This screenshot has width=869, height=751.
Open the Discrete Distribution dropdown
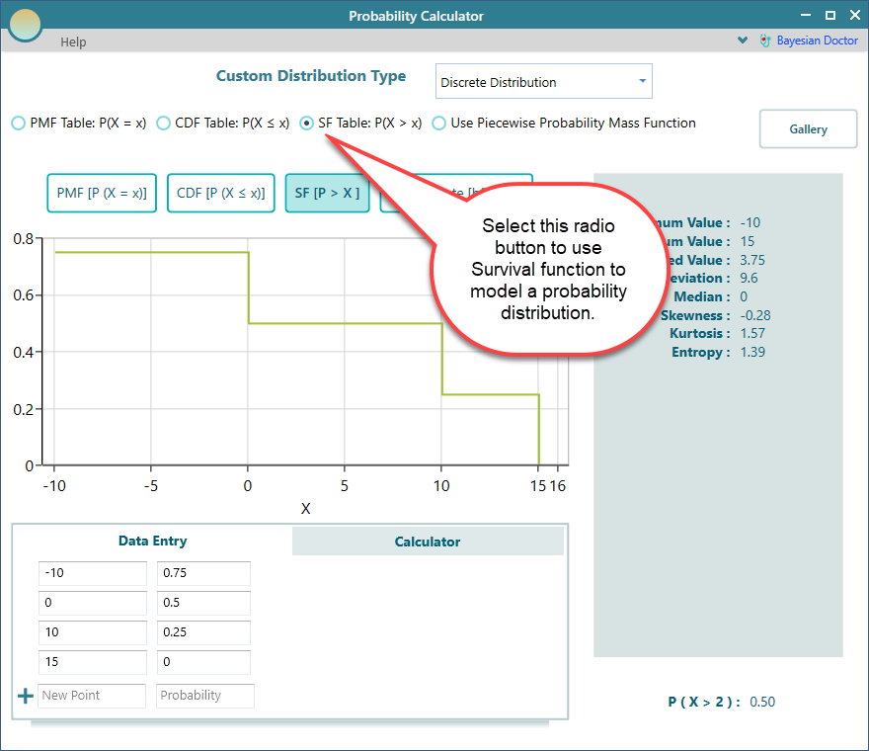543,82
